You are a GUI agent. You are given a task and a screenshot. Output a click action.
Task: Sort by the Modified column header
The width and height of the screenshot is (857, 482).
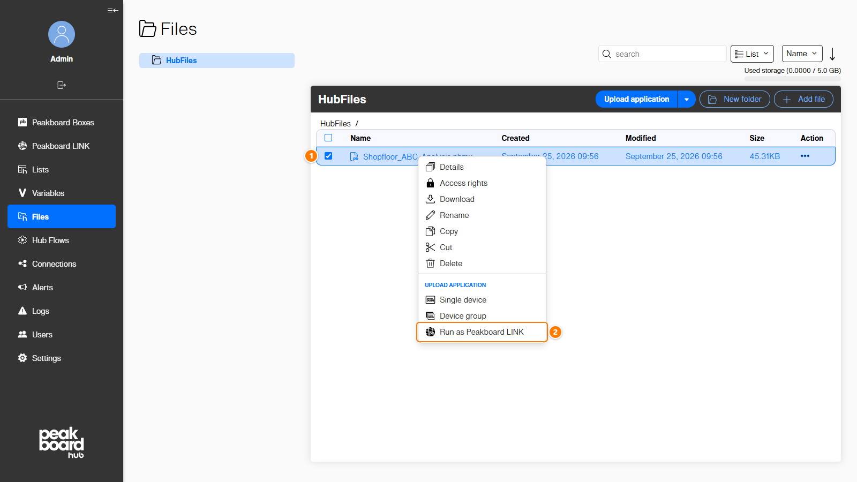(641, 138)
